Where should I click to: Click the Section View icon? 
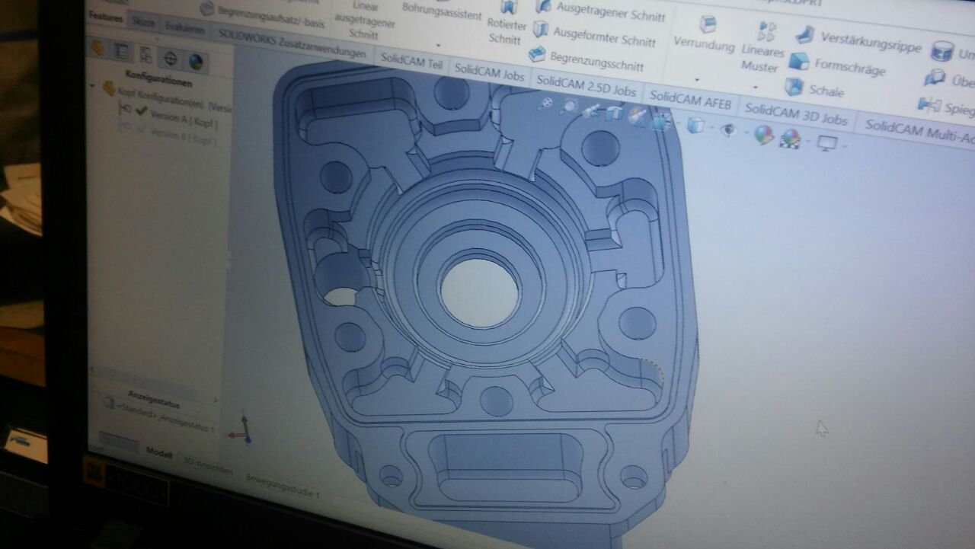pos(614,114)
